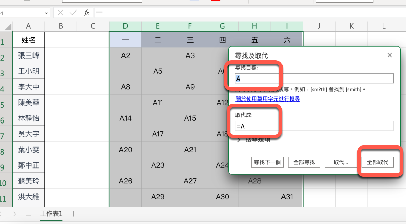The image size is (406, 224).
Task: Click the 尋找目標 find what input field
Action: [x=315, y=79]
